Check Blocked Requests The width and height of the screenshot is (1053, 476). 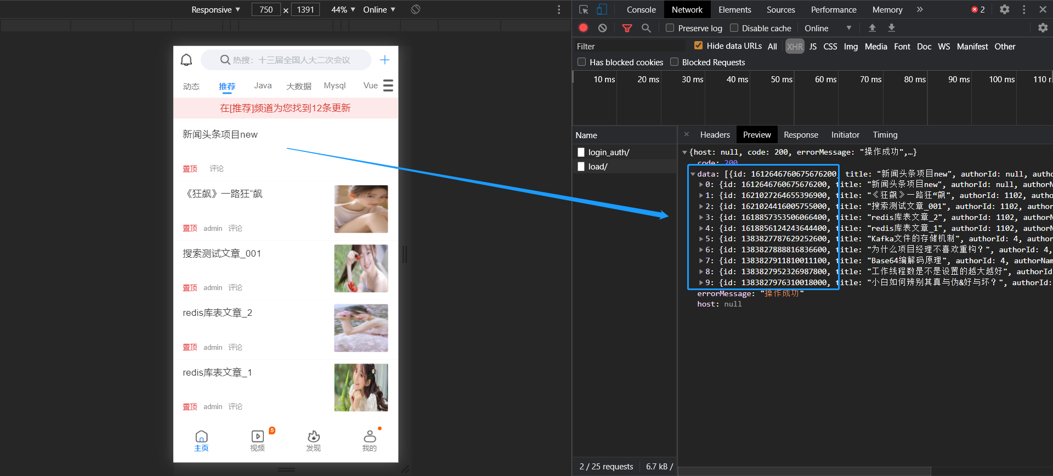click(674, 62)
